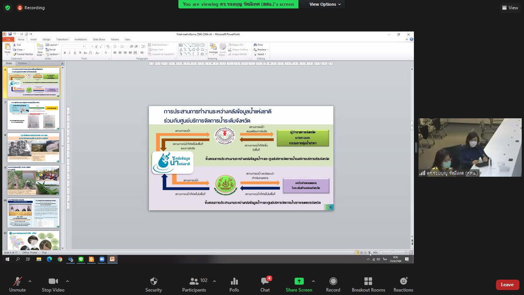Expand video options arrow beside Stop Video
Image resolution: width=524 pixels, height=295 pixels.
(x=68, y=281)
